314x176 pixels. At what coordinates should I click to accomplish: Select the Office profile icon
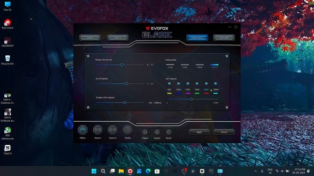click(x=83, y=131)
